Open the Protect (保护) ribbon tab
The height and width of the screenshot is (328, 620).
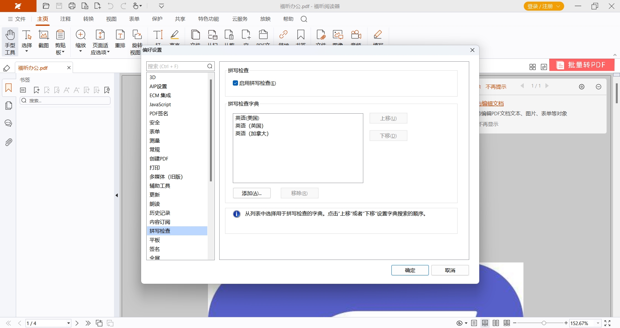click(x=157, y=19)
